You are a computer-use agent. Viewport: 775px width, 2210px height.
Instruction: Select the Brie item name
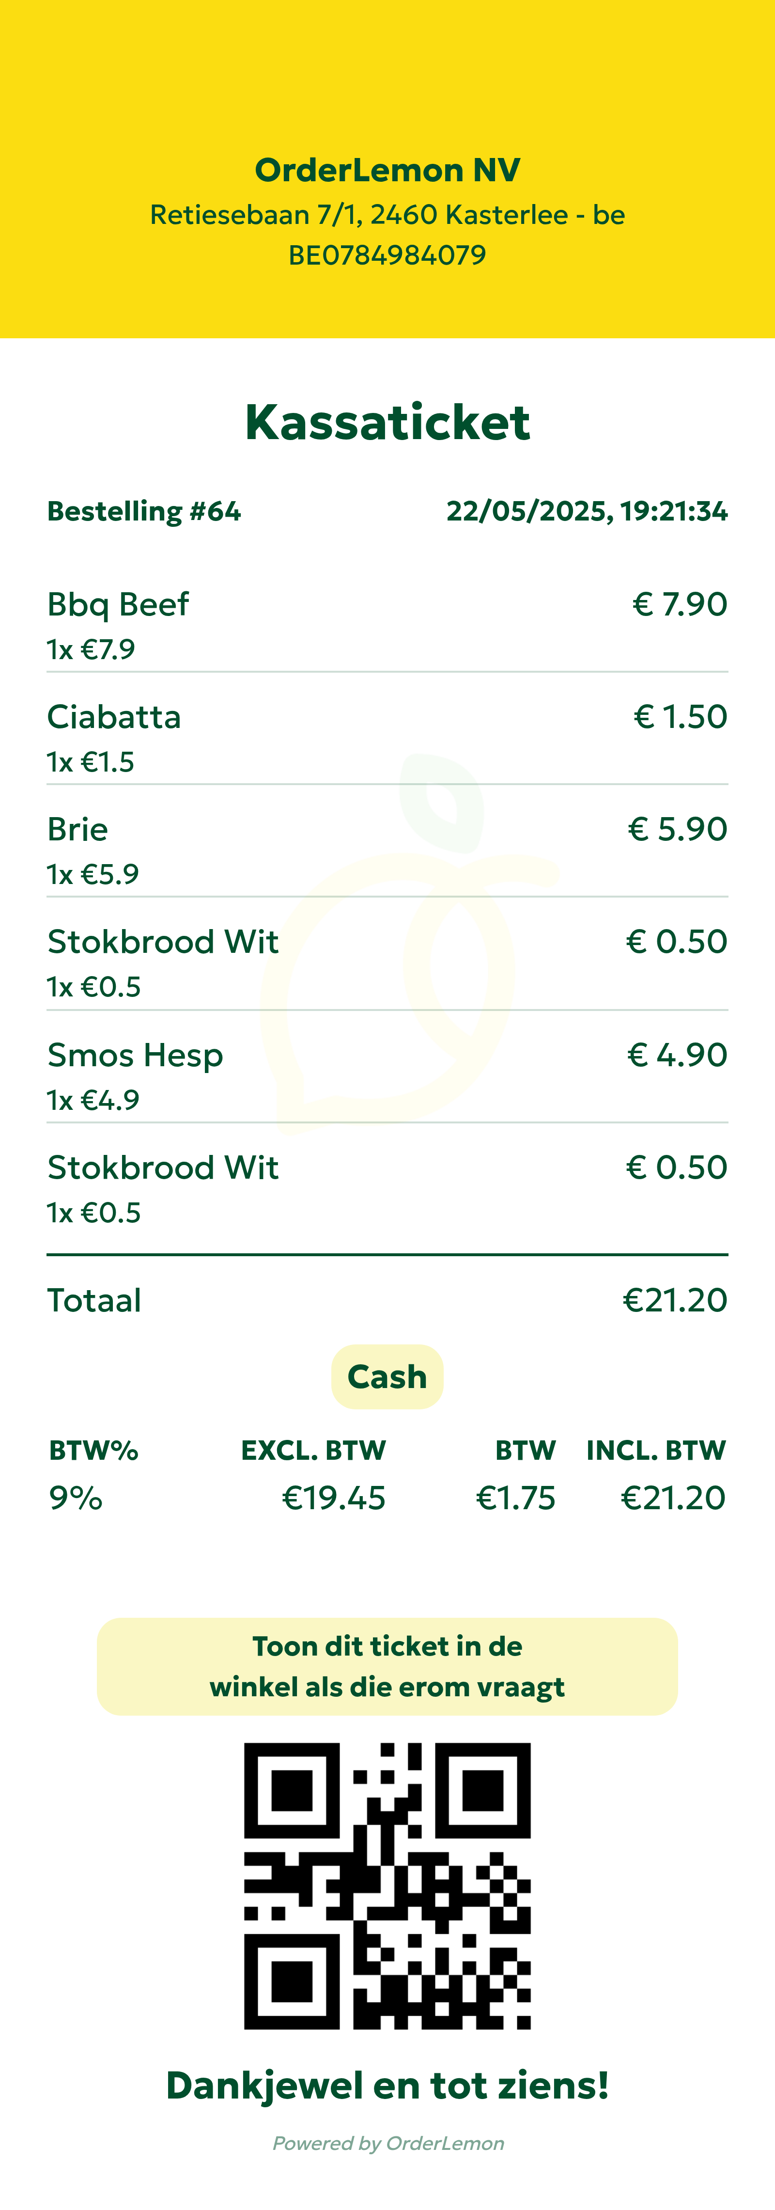(78, 830)
